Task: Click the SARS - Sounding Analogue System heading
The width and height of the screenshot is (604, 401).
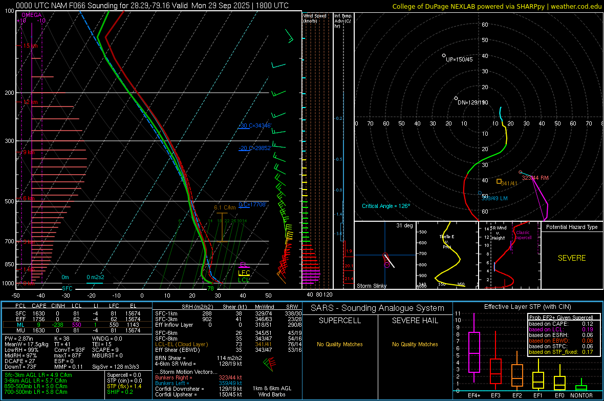Action: pos(378,308)
